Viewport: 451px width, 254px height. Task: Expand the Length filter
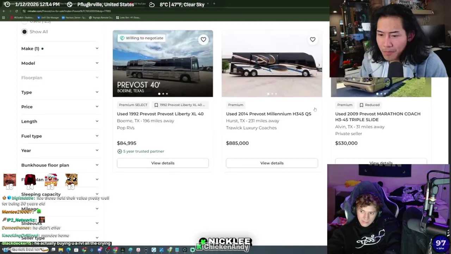click(x=60, y=121)
